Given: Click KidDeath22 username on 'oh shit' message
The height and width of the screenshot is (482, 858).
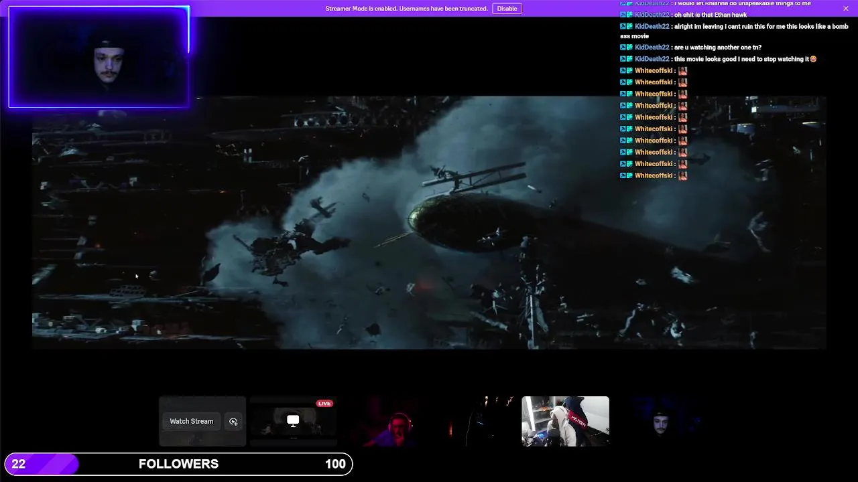Looking at the screenshot, I should click(652, 15).
